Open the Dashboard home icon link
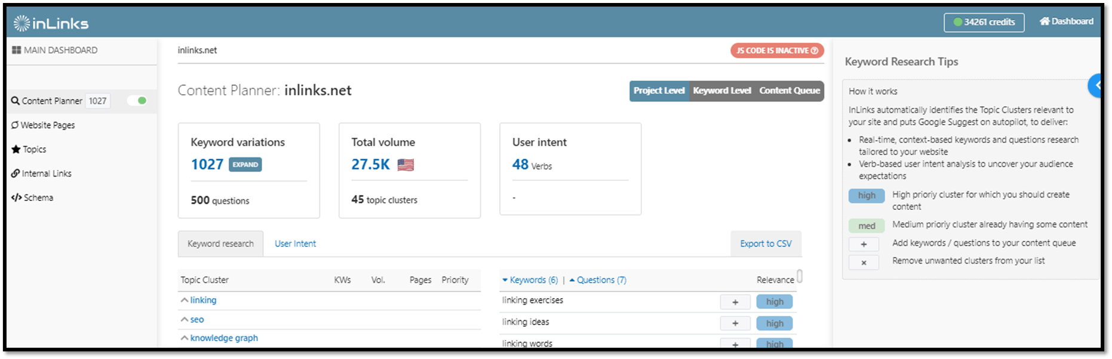Image resolution: width=1112 pixels, height=359 pixels. (x=1066, y=21)
